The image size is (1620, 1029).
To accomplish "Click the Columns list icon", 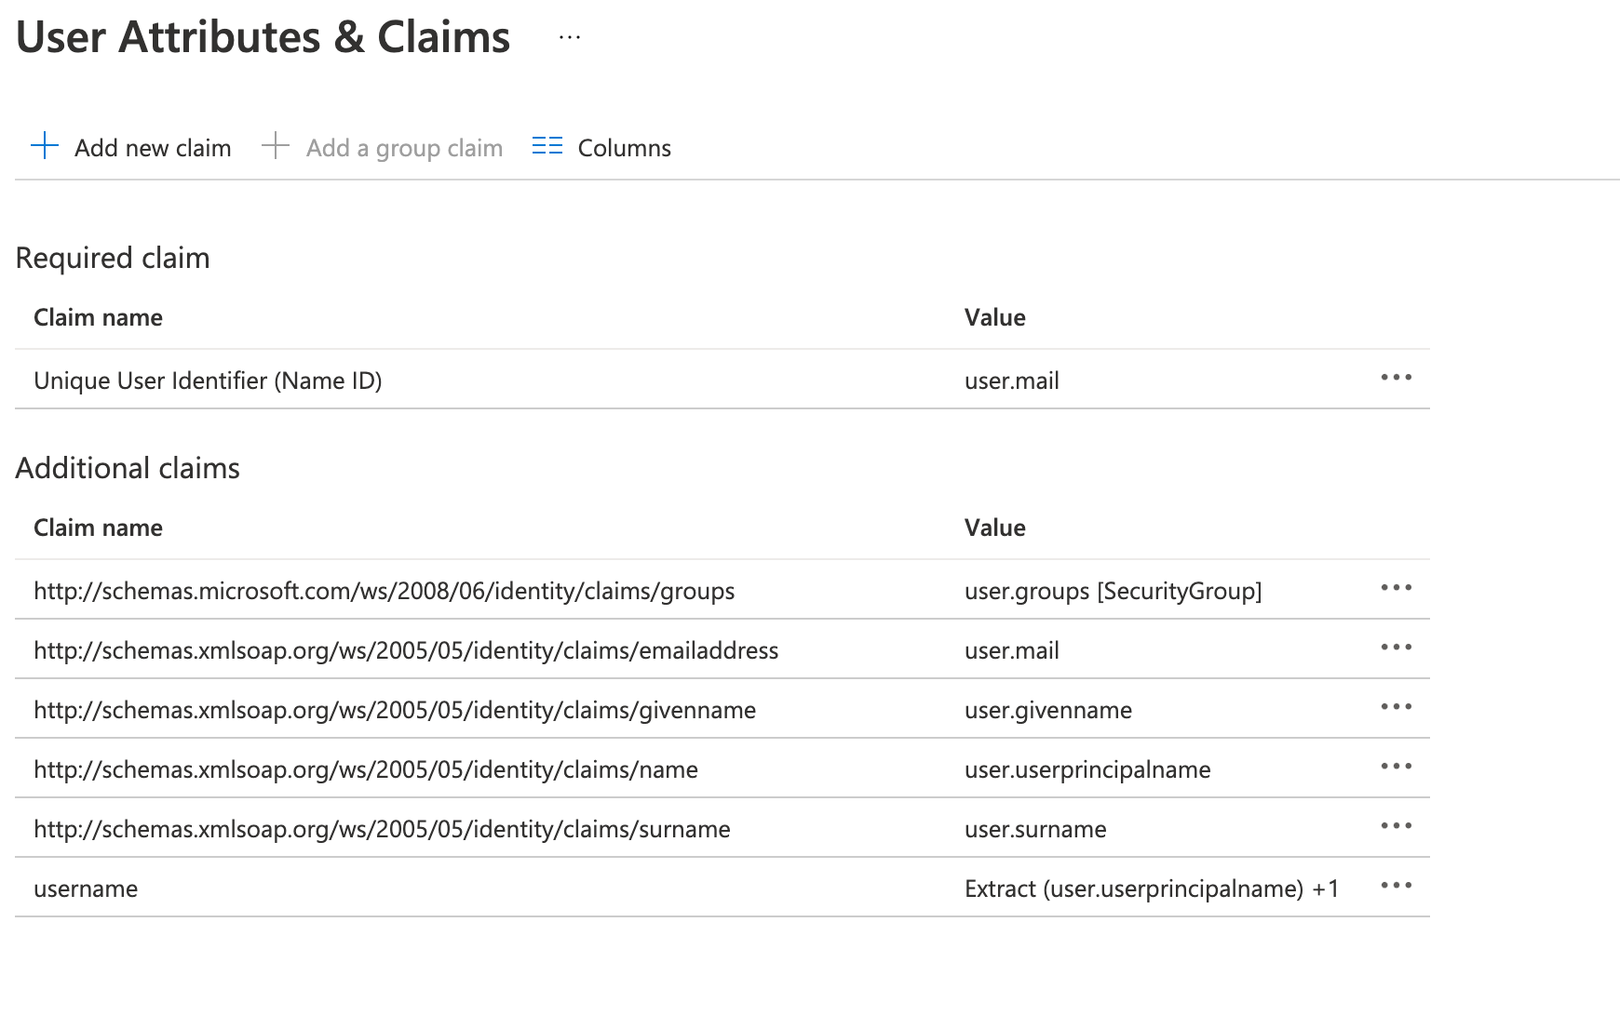I will click(547, 146).
